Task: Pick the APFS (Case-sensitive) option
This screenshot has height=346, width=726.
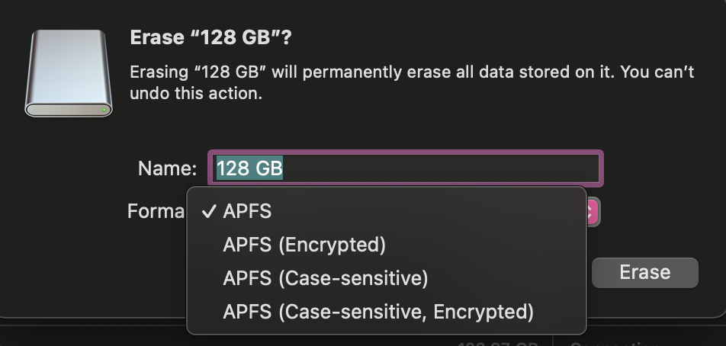Action: pos(325,278)
